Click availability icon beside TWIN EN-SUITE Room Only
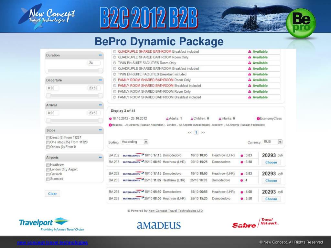 pyautogui.click(x=250, y=63)
